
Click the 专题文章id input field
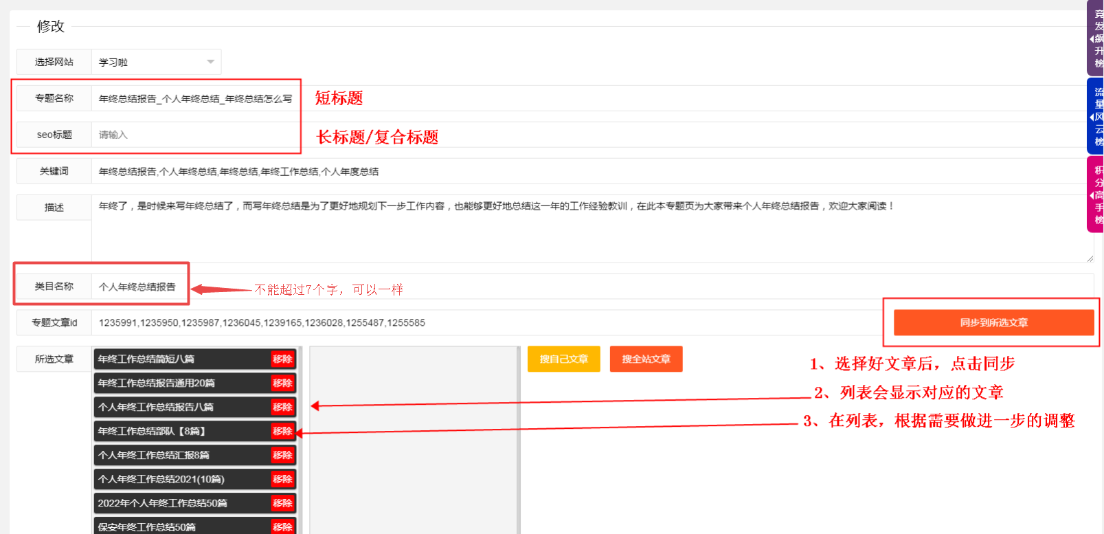481,322
